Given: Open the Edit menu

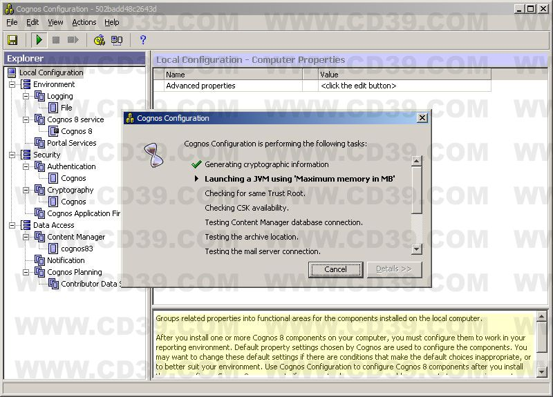Looking at the screenshot, I should click(x=32, y=22).
